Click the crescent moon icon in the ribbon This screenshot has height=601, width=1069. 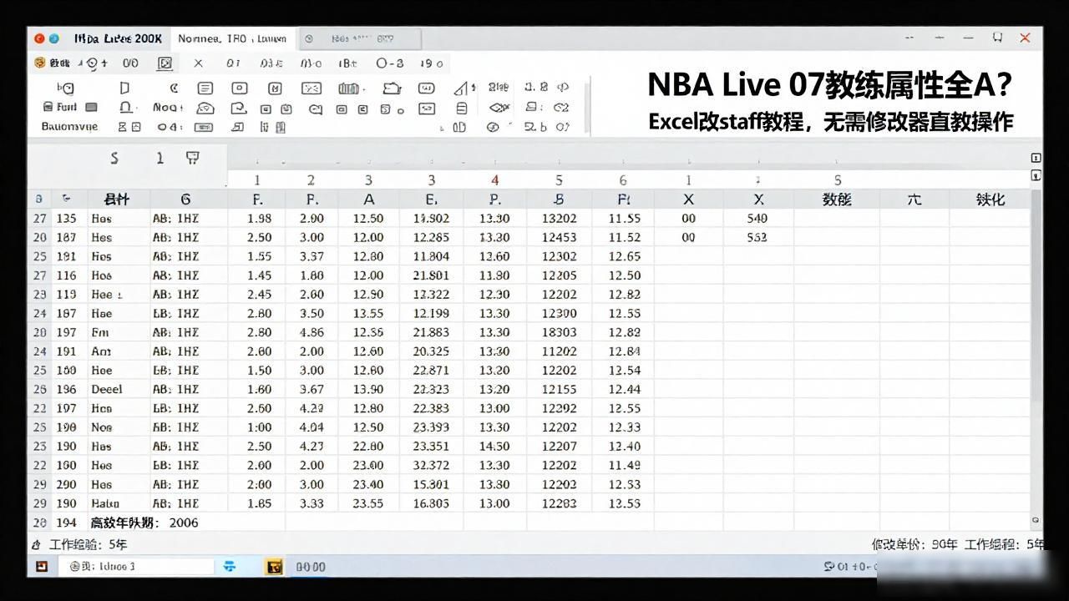[175, 88]
